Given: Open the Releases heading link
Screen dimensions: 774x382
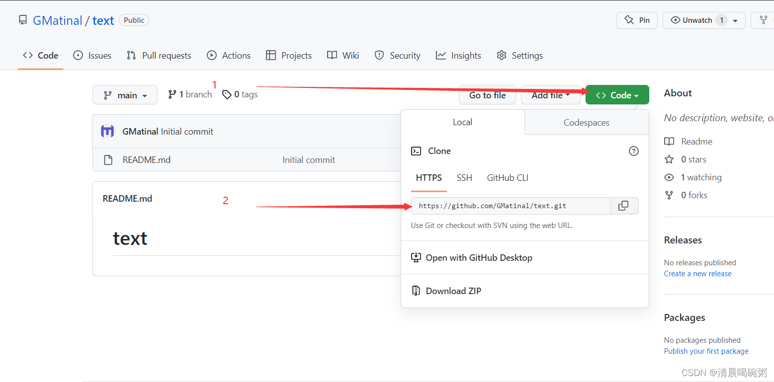Looking at the screenshot, I should 683,240.
